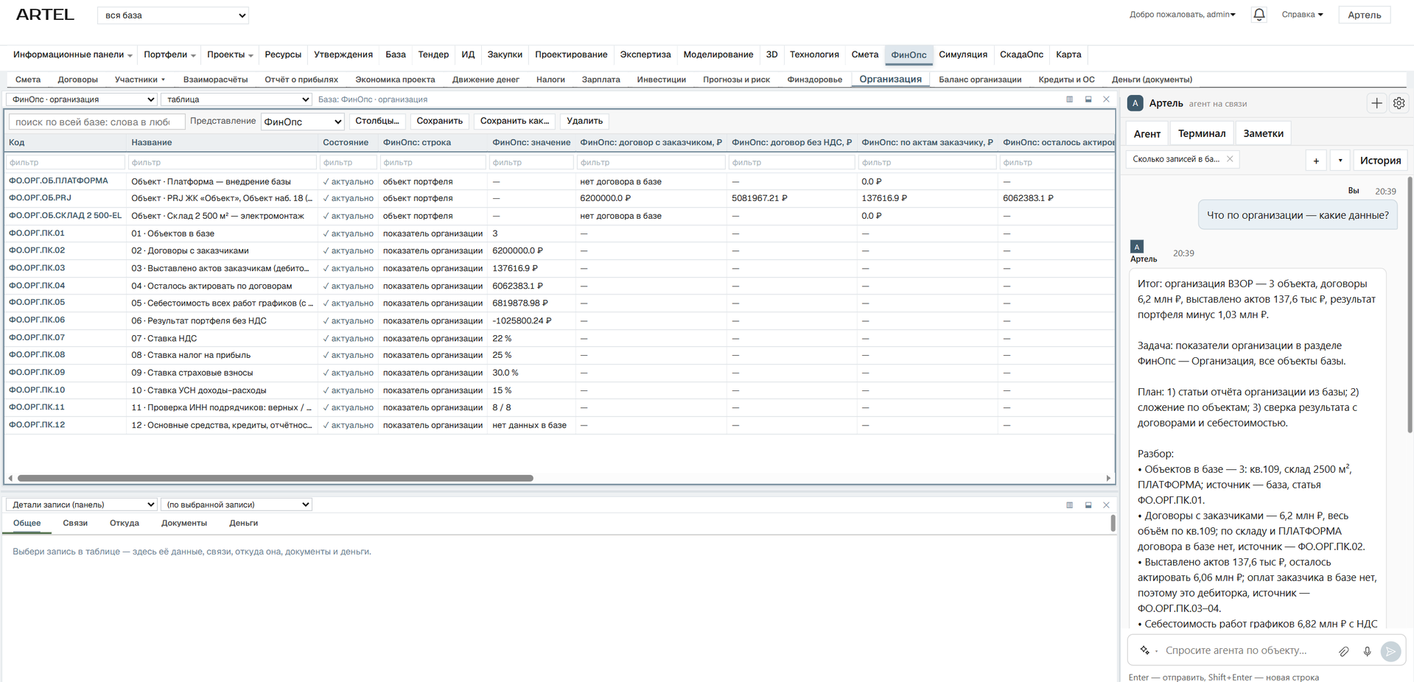
Task: Open the '(по выбранной записи)' dropdown
Action: (237, 505)
